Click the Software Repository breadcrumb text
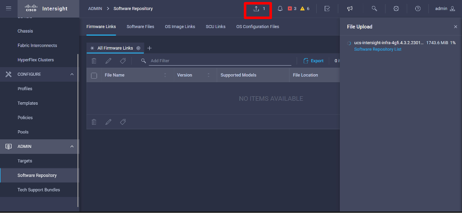 [x=133, y=9]
